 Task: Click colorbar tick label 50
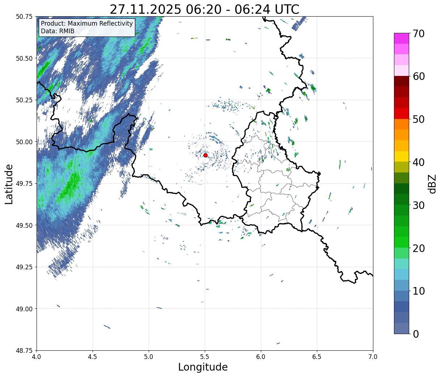(x=419, y=119)
